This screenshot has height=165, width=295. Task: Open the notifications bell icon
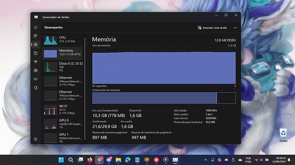289,160
